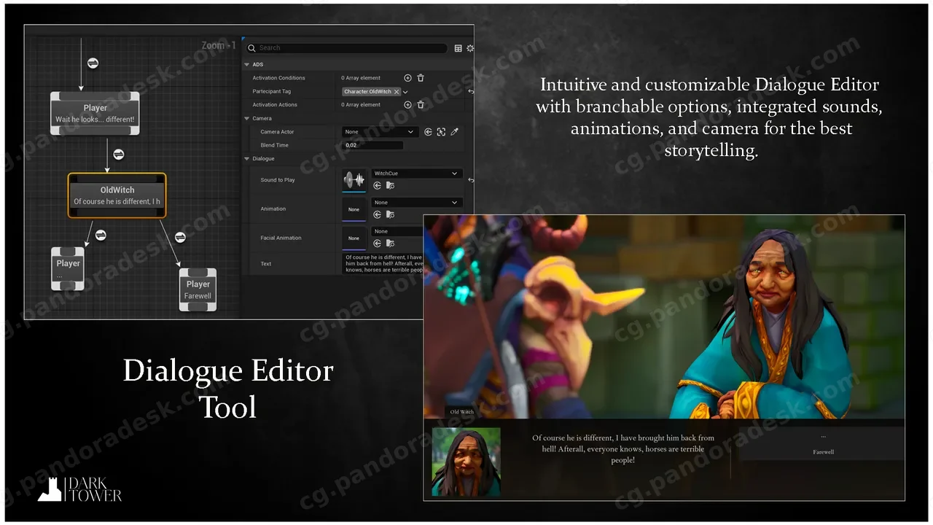
Task: Add an element to Activation Actions
Action: 407,105
